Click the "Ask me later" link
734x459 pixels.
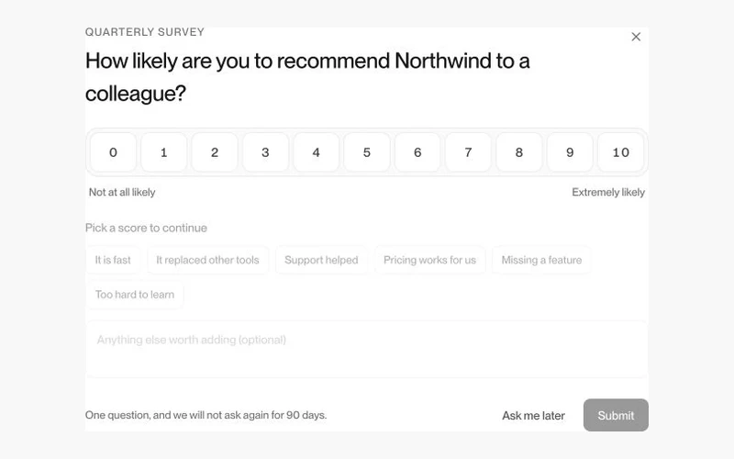(533, 416)
